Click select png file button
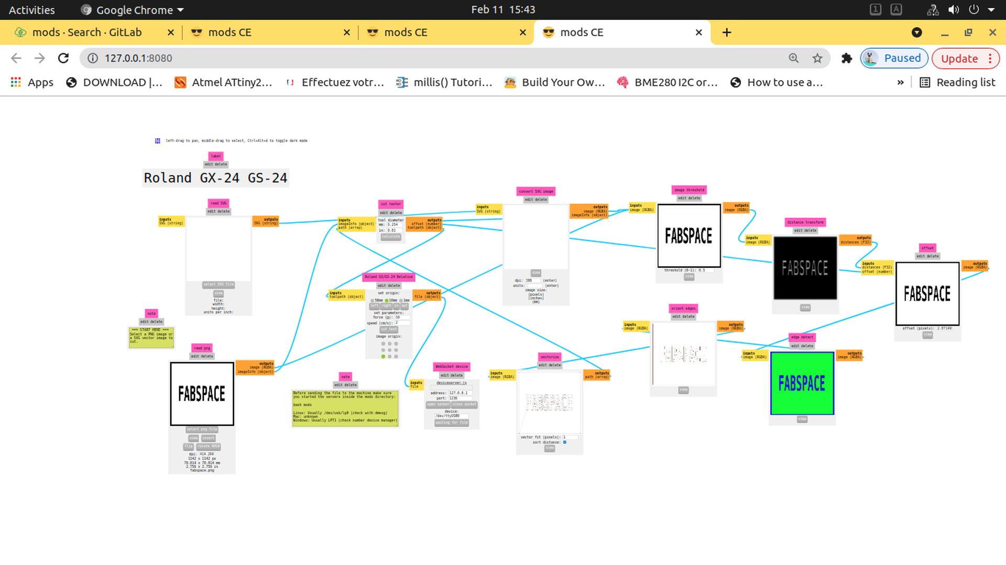The width and height of the screenshot is (1006, 565). click(202, 429)
